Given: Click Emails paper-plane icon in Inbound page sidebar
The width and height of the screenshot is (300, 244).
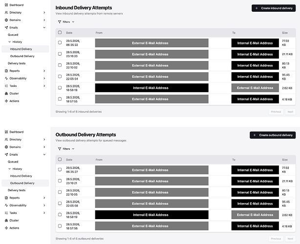Looking at the screenshot, I should (6, 27).
